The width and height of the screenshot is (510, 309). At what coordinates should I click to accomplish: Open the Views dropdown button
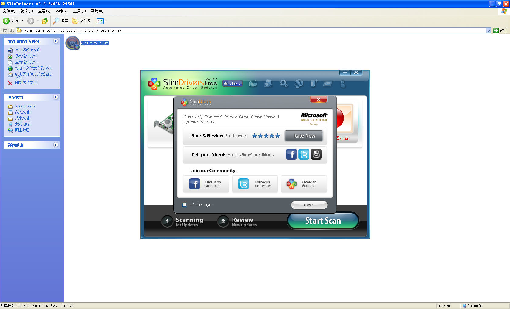101,21
